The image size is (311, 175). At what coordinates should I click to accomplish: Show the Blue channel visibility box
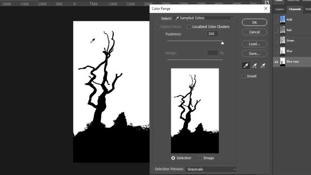pos(276,51)
